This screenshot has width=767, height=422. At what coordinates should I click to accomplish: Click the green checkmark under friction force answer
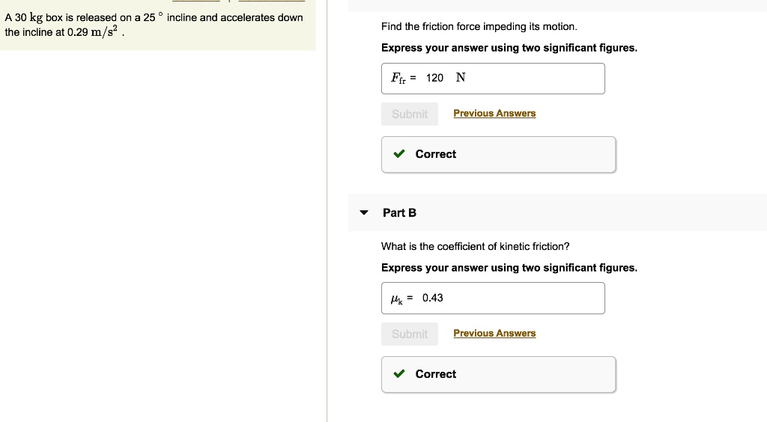coord(400,154)
